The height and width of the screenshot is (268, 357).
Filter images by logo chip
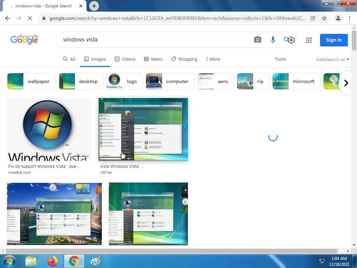pos(124,81)
